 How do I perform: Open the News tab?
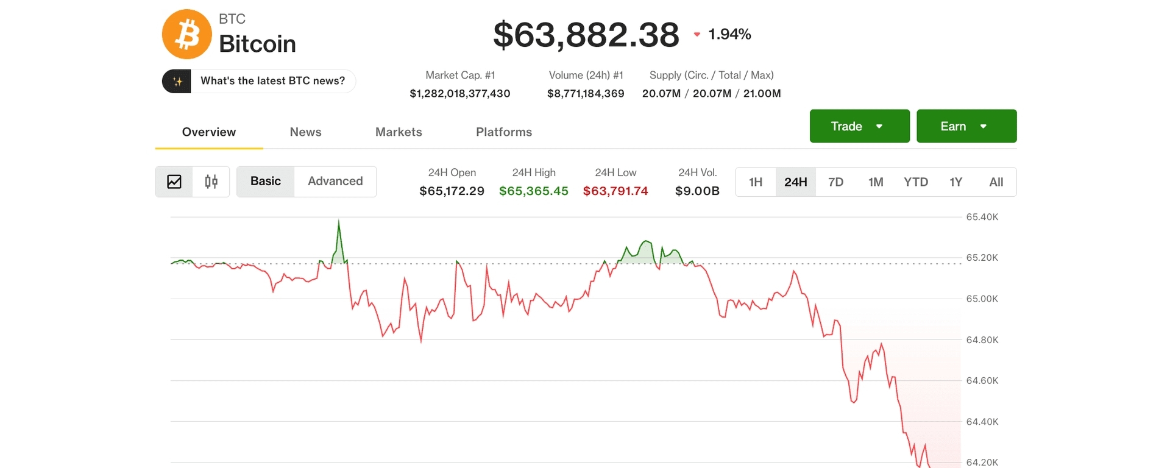point(305,132)
